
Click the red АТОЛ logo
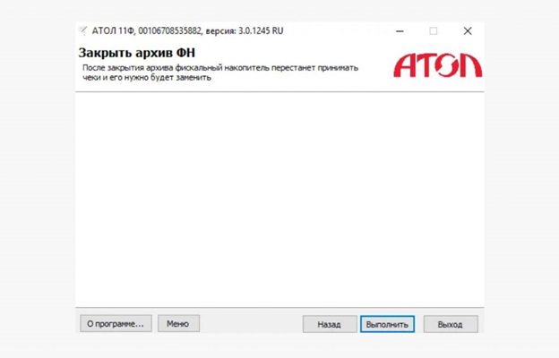pyautogui.click(x=437, y=65)
